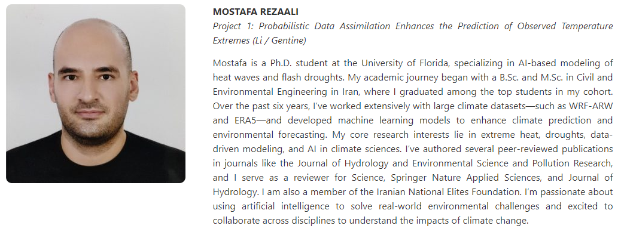Viewport: 624px width, 238px height.
Task: Click the profile photo thumbnail
Action: pyautogui.click(x=96, y=94)
